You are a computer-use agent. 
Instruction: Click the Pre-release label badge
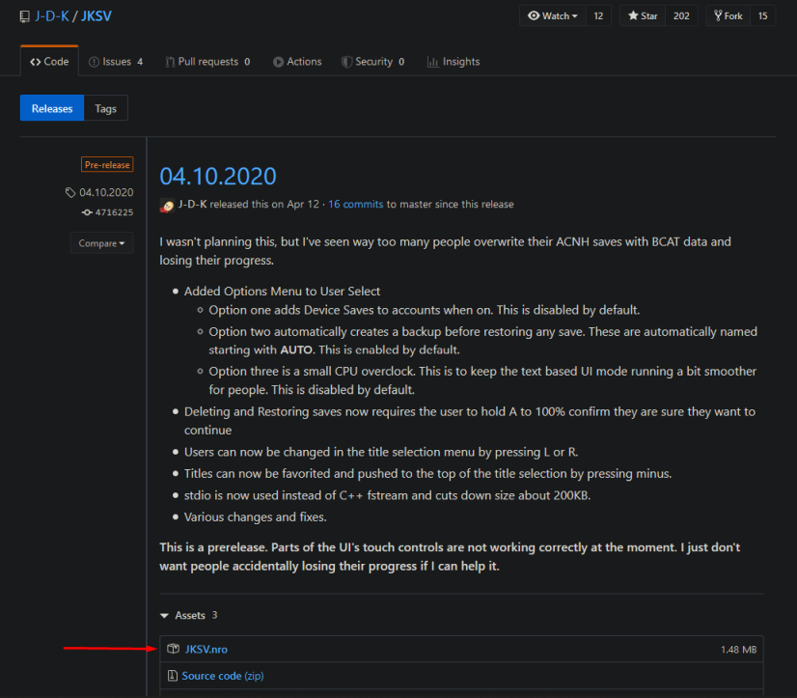point(107,164)
